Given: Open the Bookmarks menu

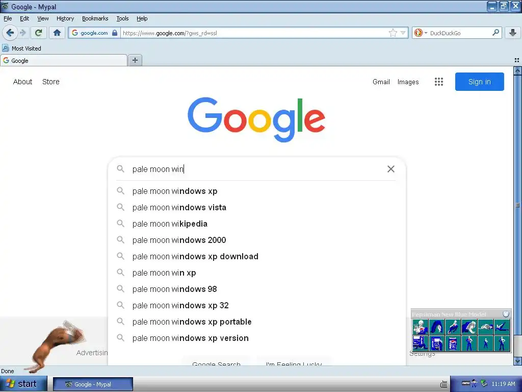Looking at the screenshot, I should [x=95, y=18].
